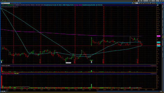Select the Charts tab
This screenshot has height=93, width=164.
[x=4, y=1]
